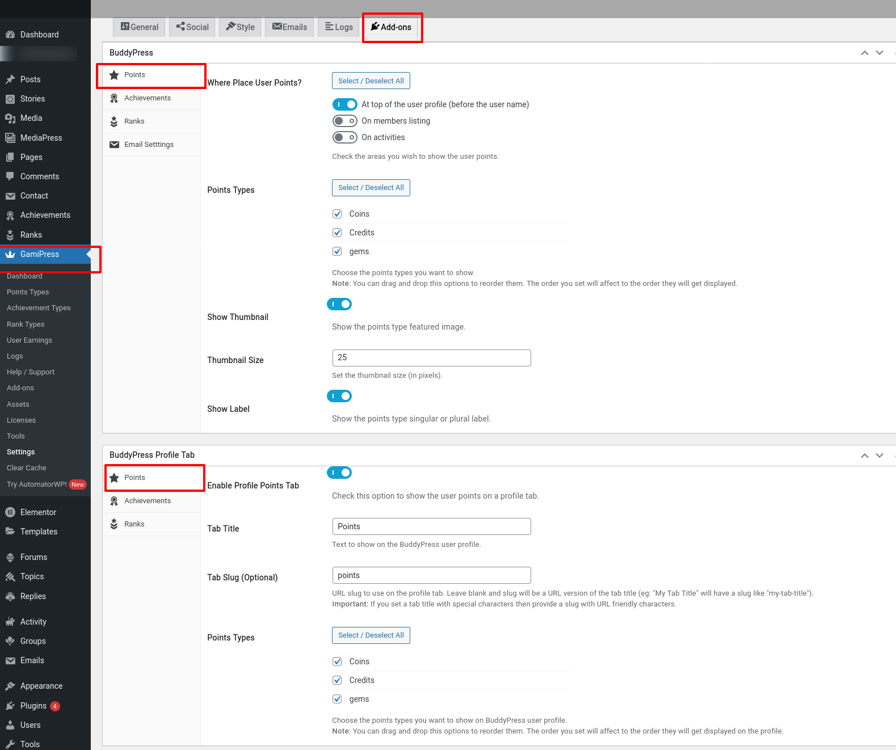Uncheck Credits in Profile Tab Points Types
This screenshot has width=896, height=750.
pos(337,680)
